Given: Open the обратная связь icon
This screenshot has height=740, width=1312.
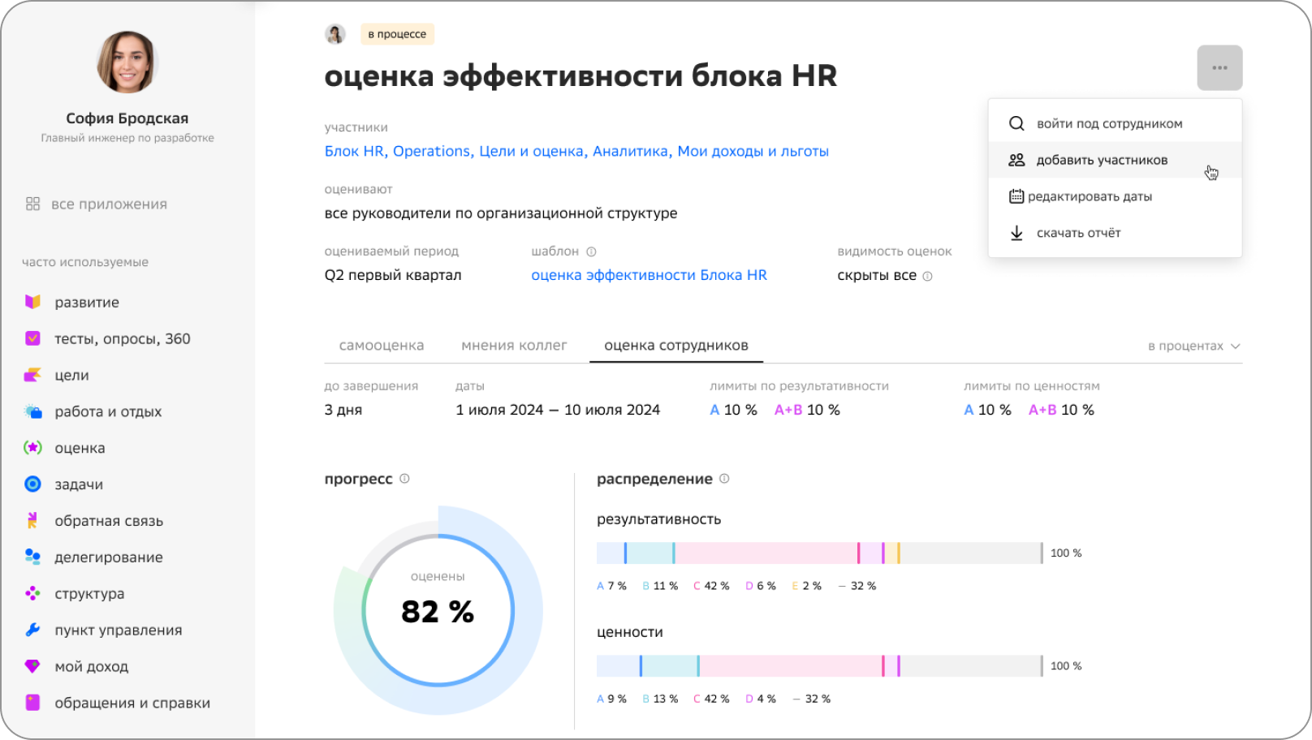Looking at the screenshot, I should pos(32,521).
